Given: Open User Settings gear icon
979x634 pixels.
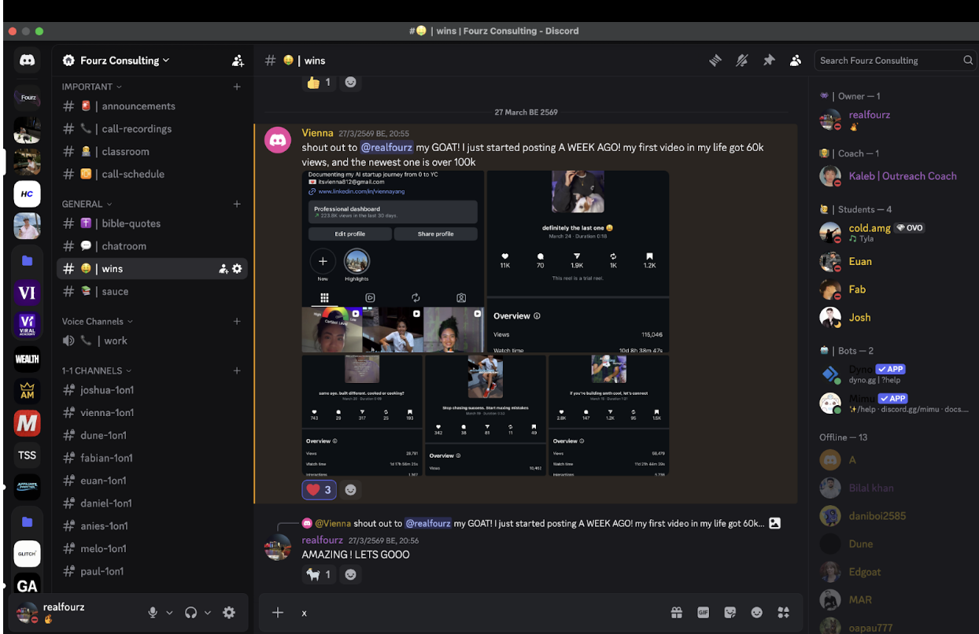Looking at the screenshot, I should click(x=229, y=613).
